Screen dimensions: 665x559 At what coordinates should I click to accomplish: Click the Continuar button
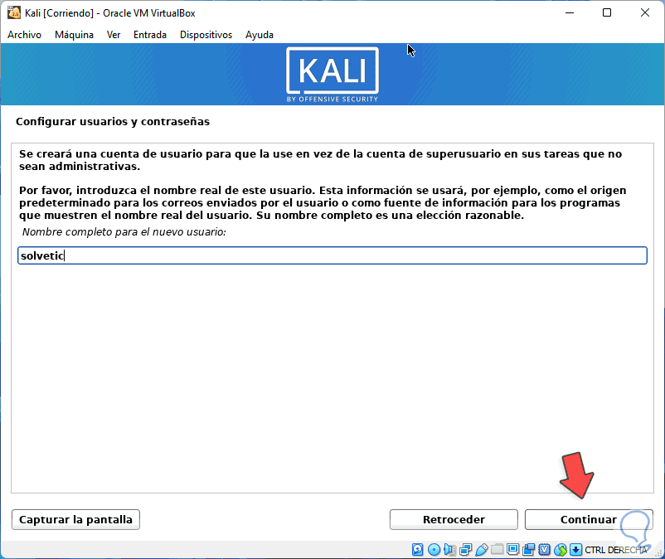589,519
